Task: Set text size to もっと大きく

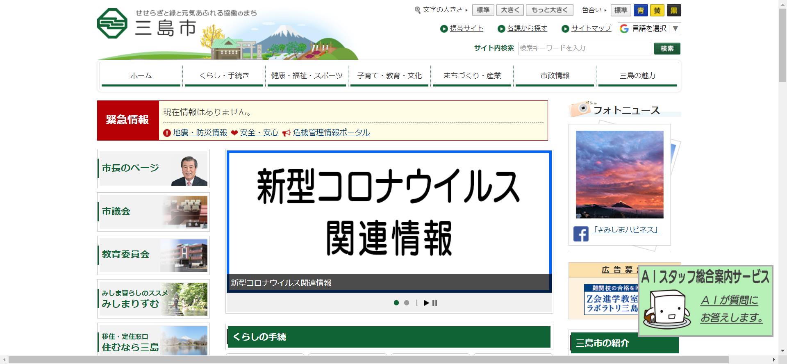Action: click(550, 10)
